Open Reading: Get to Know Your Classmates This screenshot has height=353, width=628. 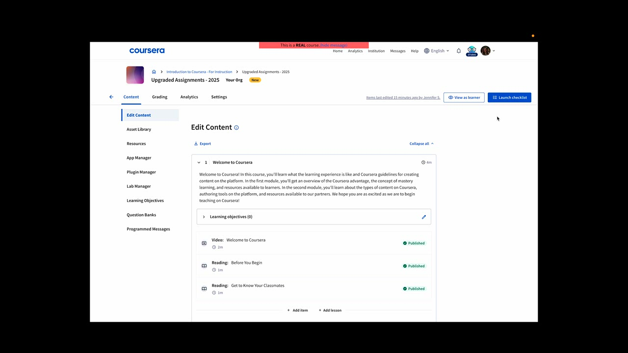314,289
